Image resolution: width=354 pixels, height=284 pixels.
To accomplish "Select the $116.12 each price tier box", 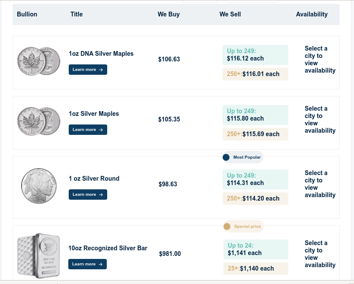I will (255, 55).
